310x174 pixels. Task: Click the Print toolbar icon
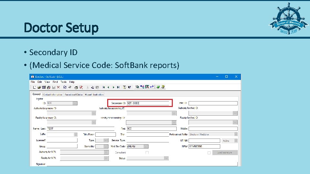click(76, 87)
